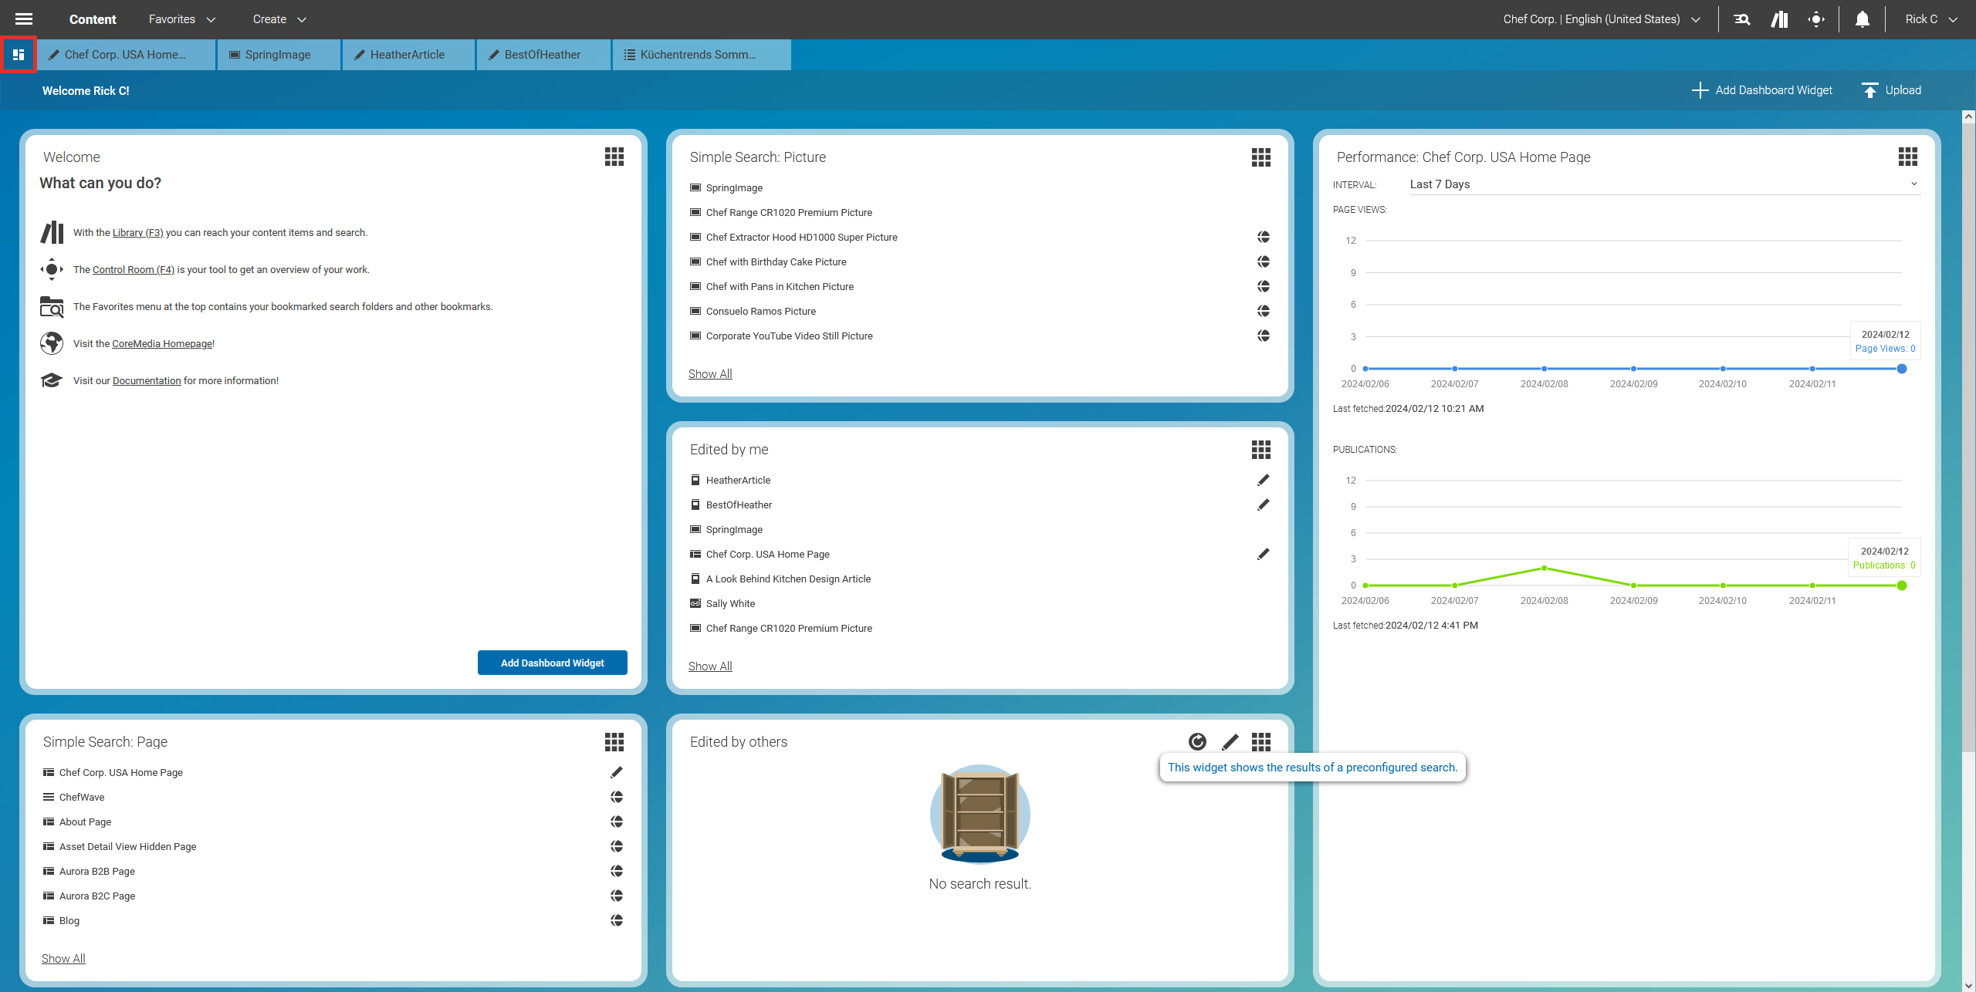This screenshot has height=992, width=1976.
Task: Open the Interval Last 7 Days dropdown
Action: click(x=1663, y=184)
